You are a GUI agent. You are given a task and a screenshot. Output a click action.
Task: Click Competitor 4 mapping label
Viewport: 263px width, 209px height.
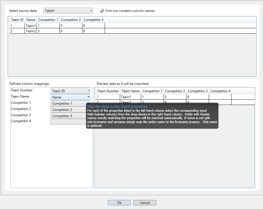click(21, 121)
